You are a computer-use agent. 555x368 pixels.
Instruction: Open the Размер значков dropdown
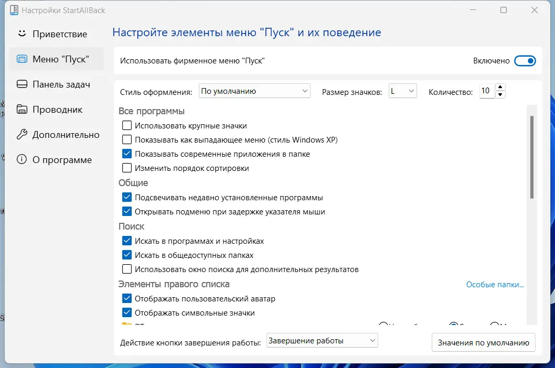coord(402,91)
